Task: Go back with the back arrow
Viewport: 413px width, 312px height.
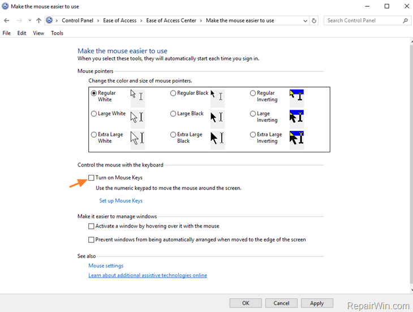Action: (x=7, y=20)
